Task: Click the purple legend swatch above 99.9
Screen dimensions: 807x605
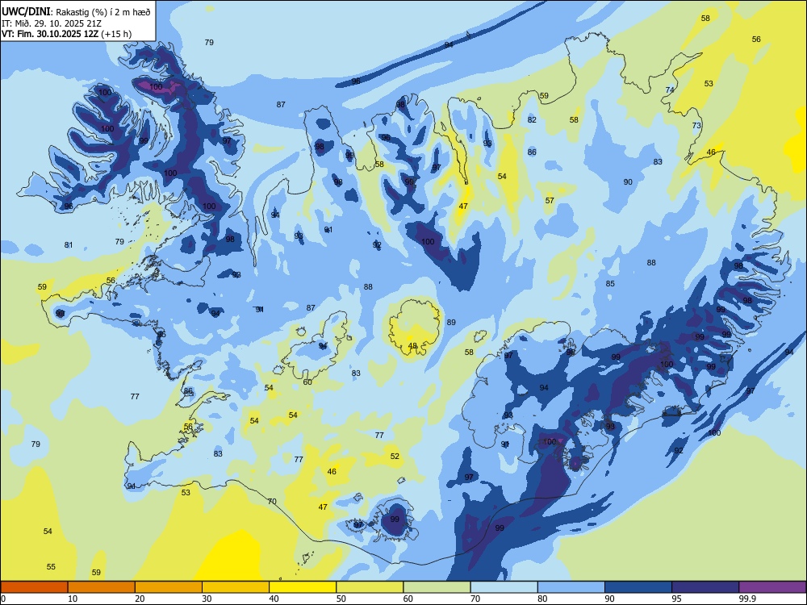Action: point(772,587)
